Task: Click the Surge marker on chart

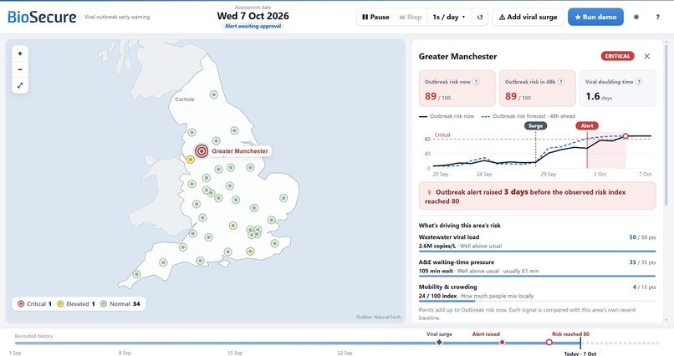Action: coord(535,126)
